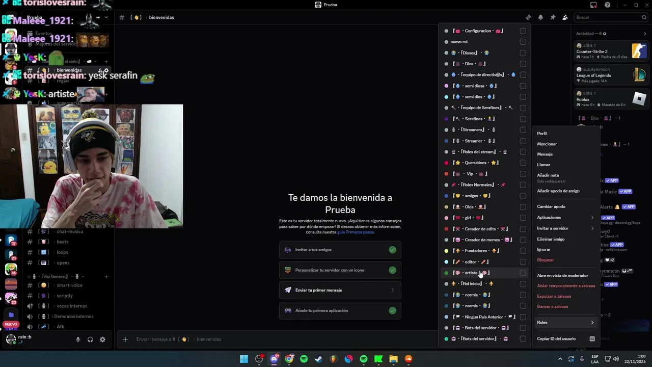
Task: Deafen with the headphones icon
Action: pyautogui.click(x=90, y=339)
